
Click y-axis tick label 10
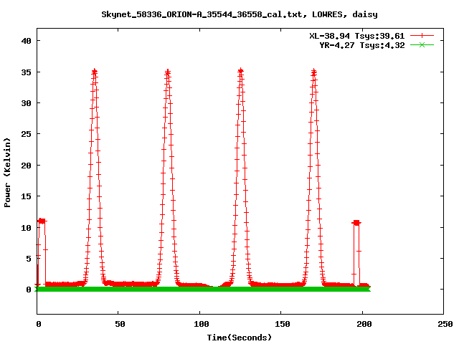coord(26,228)
